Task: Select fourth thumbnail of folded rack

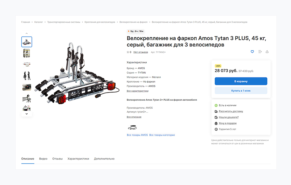Action: tap(27, 76)
